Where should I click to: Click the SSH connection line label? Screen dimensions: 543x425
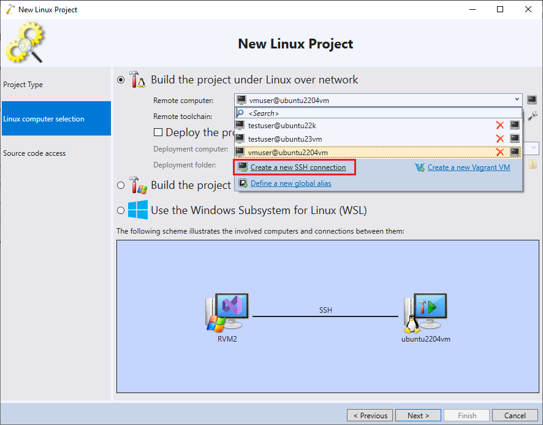pos(325,310)
